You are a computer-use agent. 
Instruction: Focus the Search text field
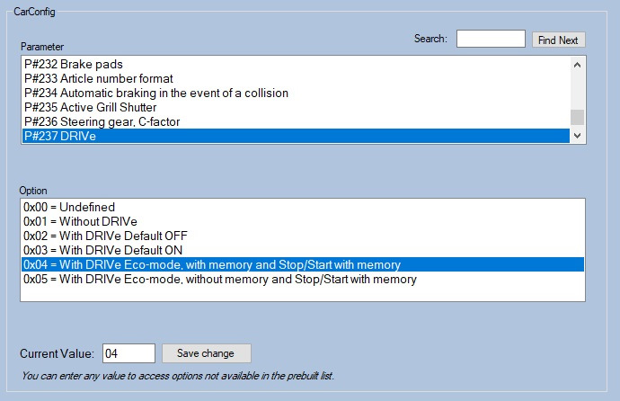coord(491,39)
